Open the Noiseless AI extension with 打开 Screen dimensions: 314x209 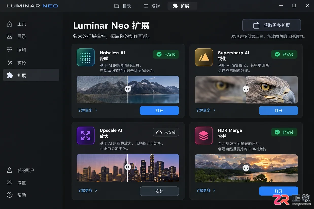[159, 110]
